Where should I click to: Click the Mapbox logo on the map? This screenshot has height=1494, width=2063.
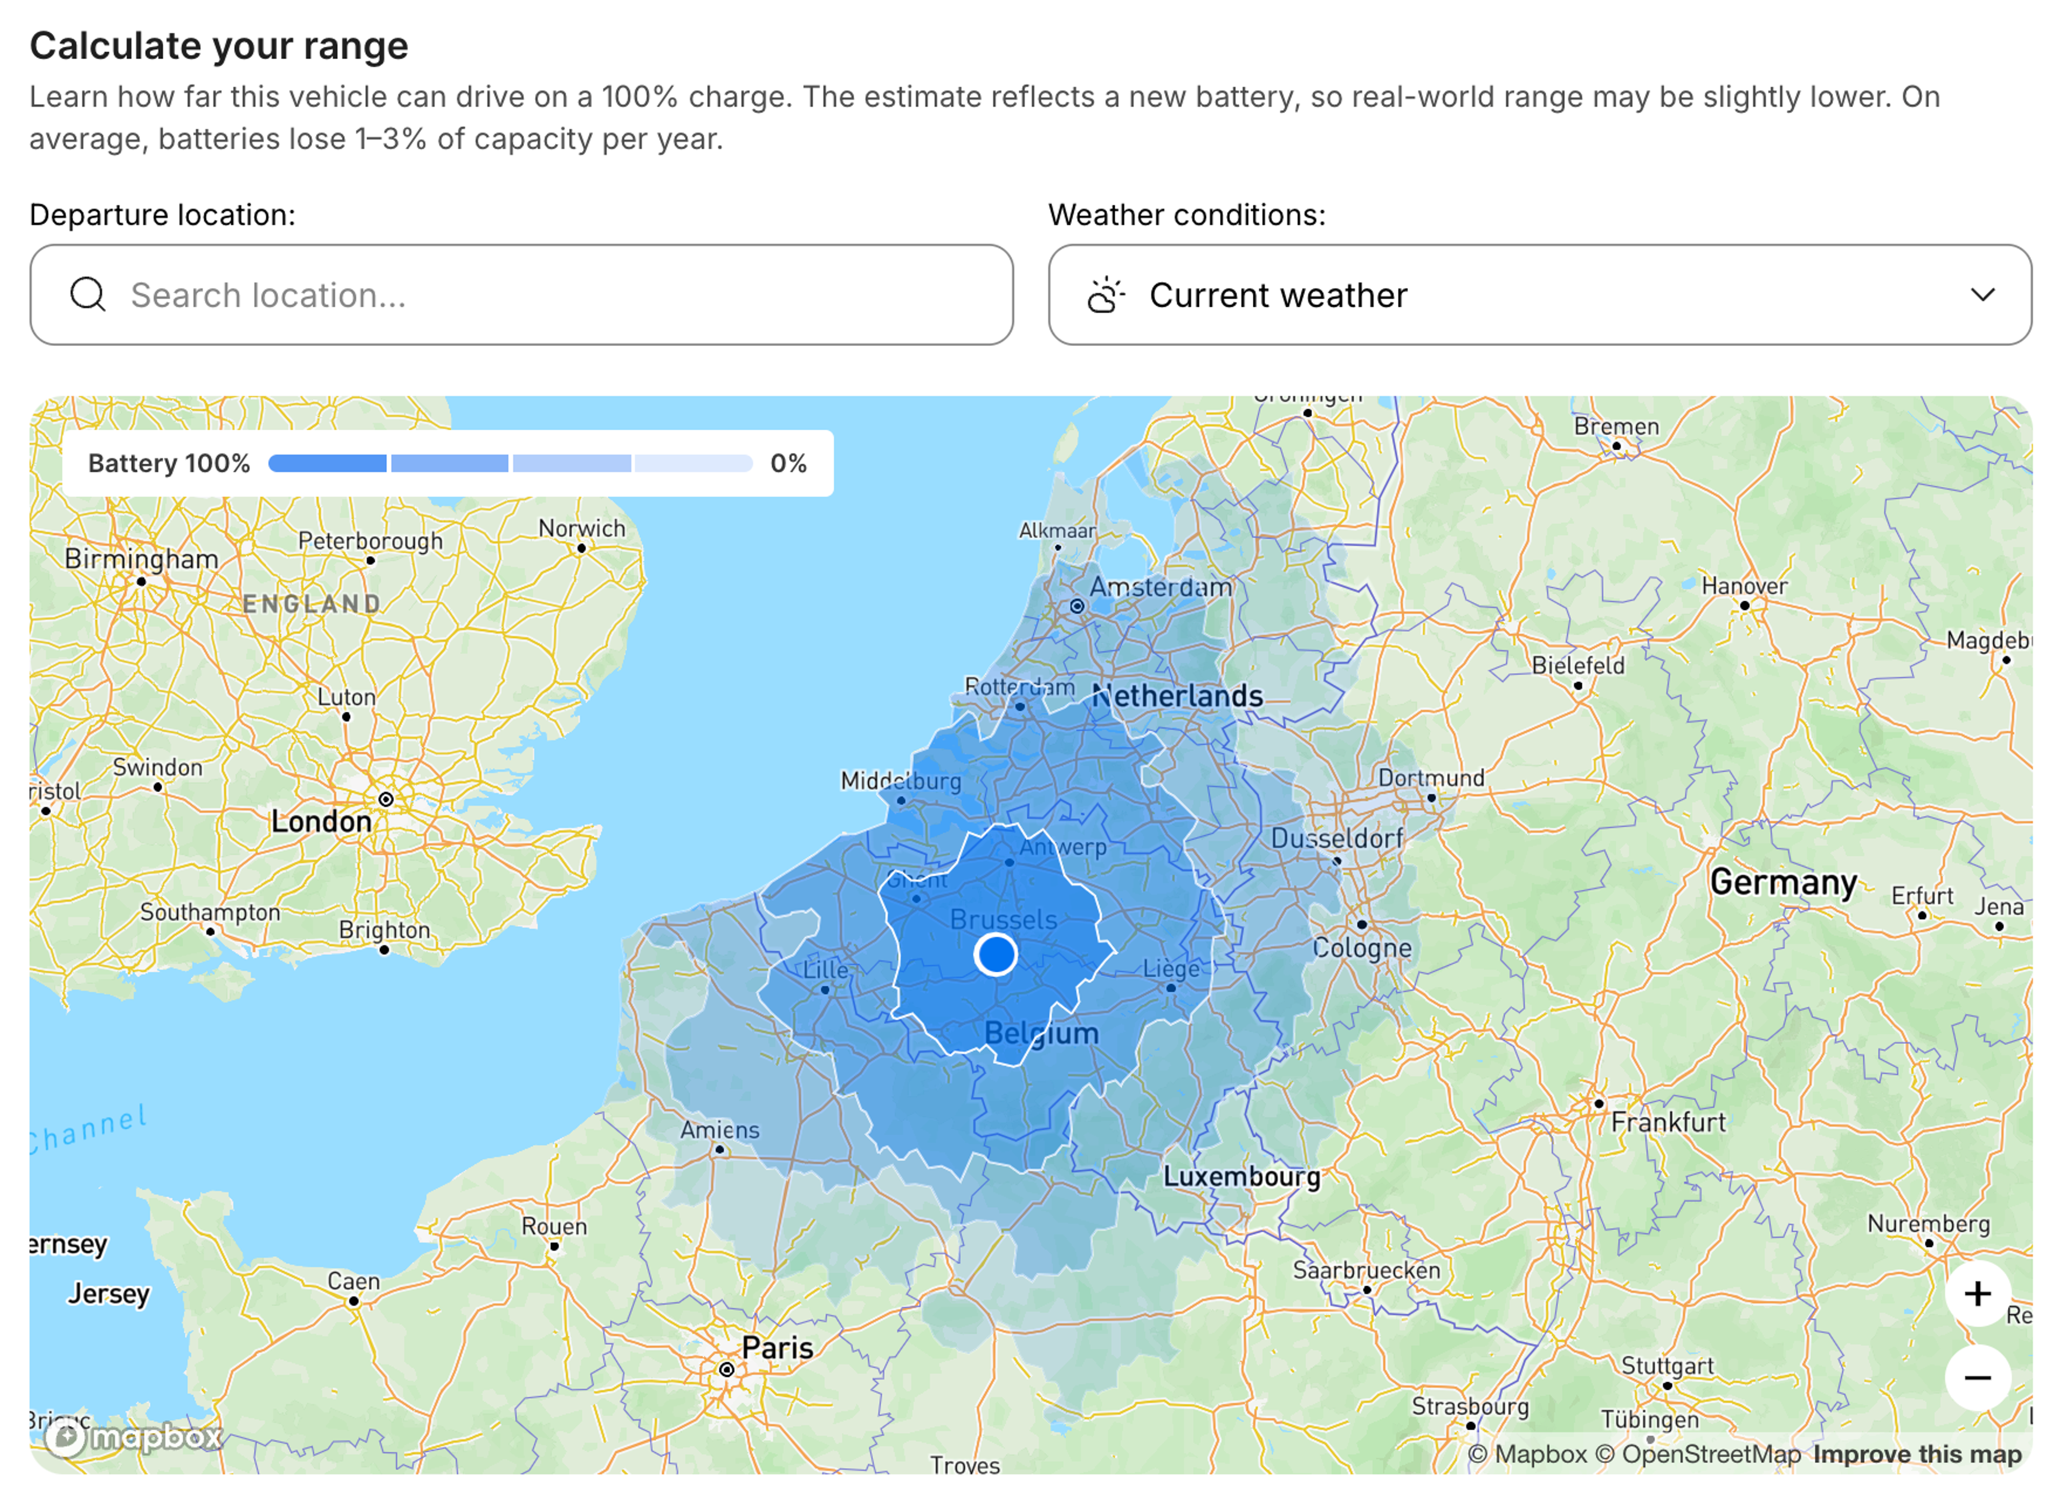pos(134,1438)
